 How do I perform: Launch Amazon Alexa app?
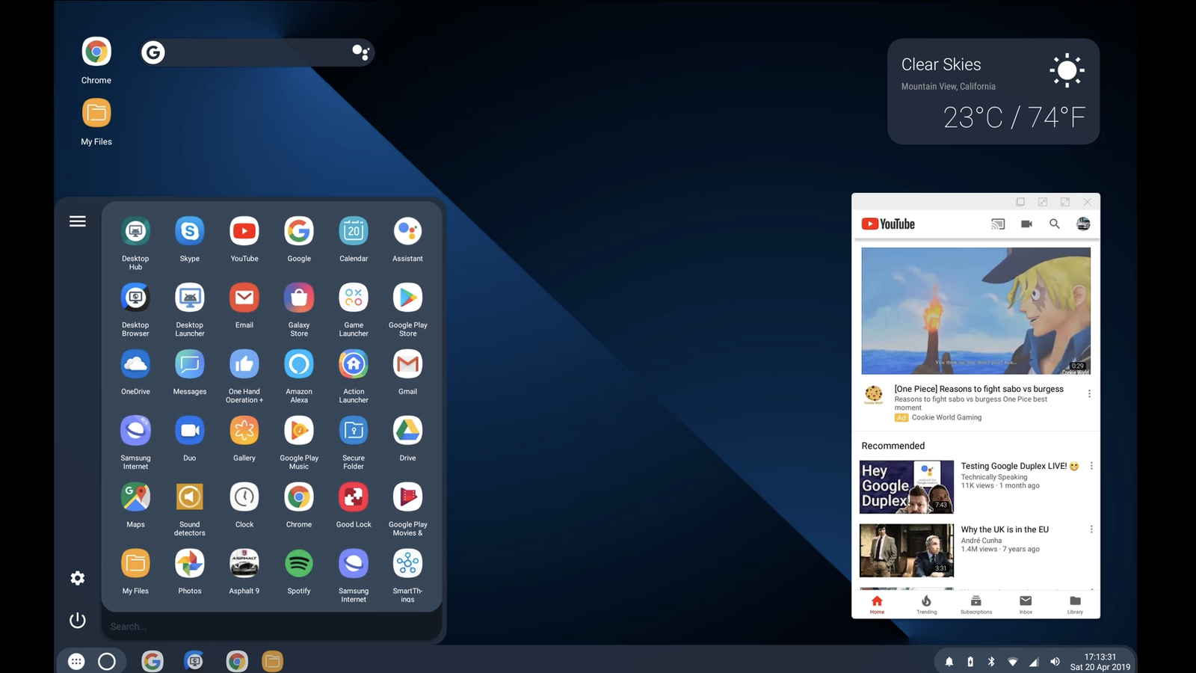tap(298, 365)
